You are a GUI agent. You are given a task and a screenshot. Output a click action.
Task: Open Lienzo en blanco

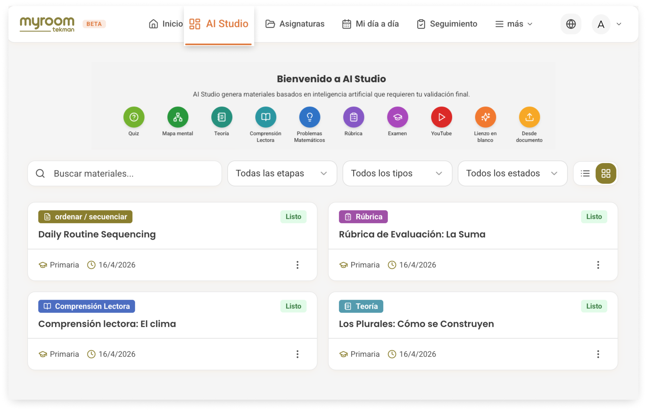click(x=485, y=117)
